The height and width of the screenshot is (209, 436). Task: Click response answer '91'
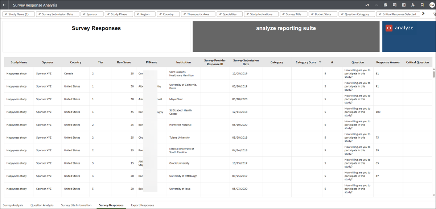click(x=377, y=86)
